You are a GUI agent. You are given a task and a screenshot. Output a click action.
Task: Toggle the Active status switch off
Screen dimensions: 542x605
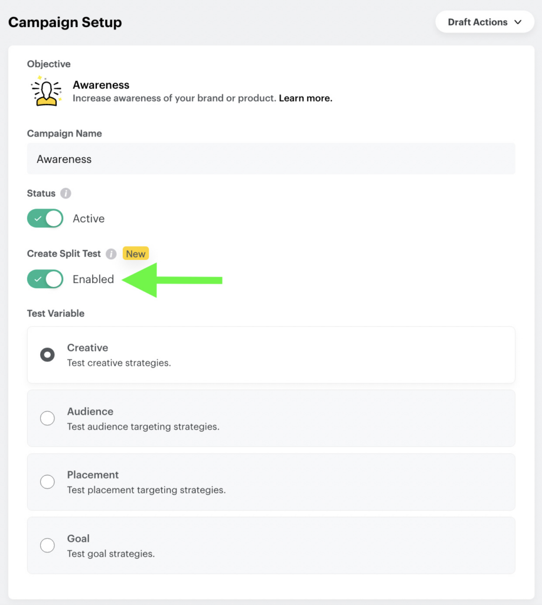[45, 218]
